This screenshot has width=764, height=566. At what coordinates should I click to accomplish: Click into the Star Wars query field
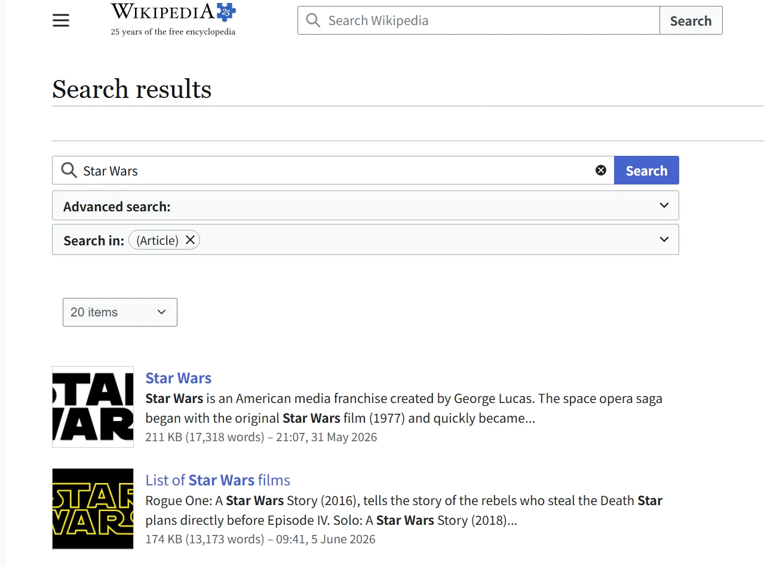(x=335, y=171)
